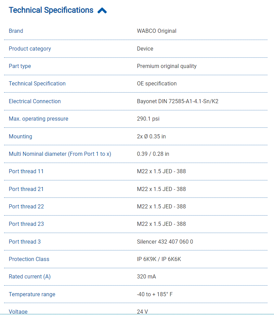Click the Technical Specifications heading
Screen dimensions: 274x315
(x=51, y=10)
